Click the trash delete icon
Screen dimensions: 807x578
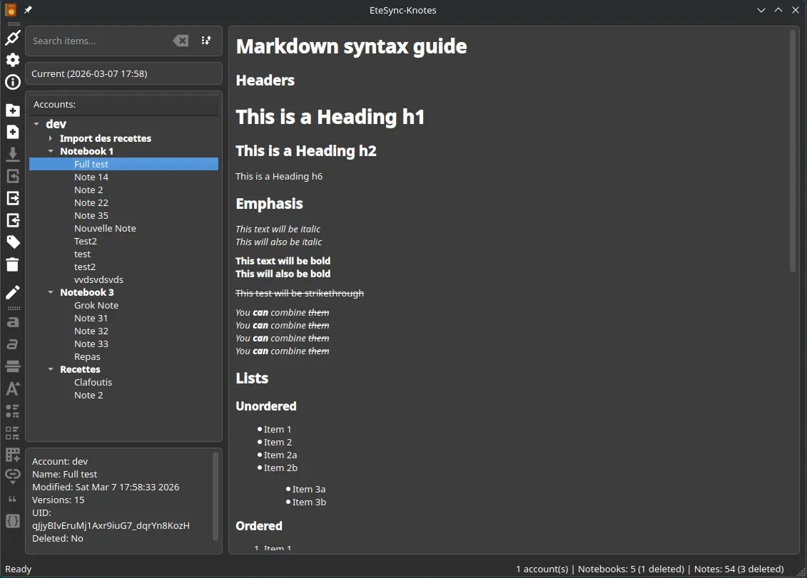(x=13, y=264)
